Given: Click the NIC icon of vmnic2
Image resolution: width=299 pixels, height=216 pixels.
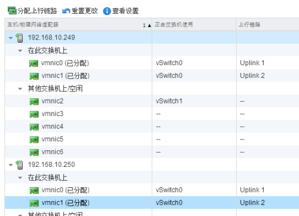Looking at the screenshot, I should point(34,102).
